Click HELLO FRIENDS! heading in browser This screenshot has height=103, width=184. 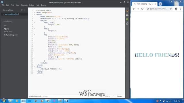[x=157, y=55]
